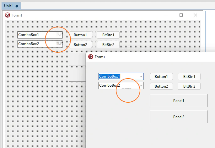Expand ComboBox1 arrow on the dotted designer form

click(x=60, y=35)
